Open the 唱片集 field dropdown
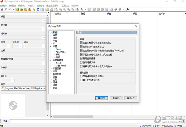 [44, 38]
